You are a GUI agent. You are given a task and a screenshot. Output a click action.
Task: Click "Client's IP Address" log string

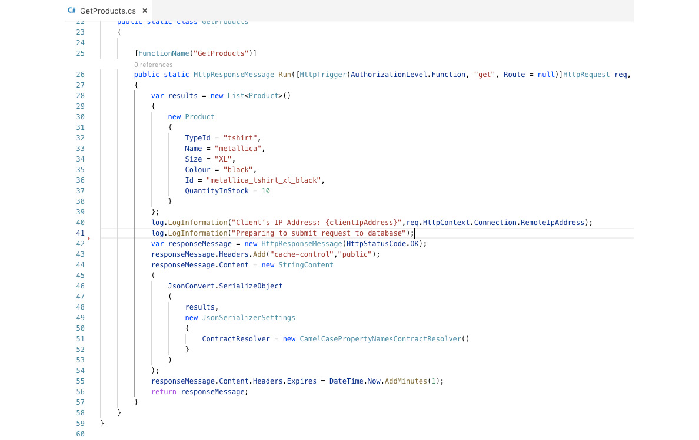[317, 223]
